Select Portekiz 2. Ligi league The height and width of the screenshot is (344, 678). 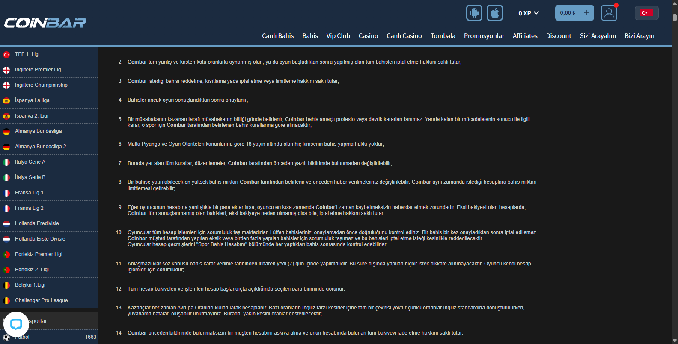[x=49, y=270]
